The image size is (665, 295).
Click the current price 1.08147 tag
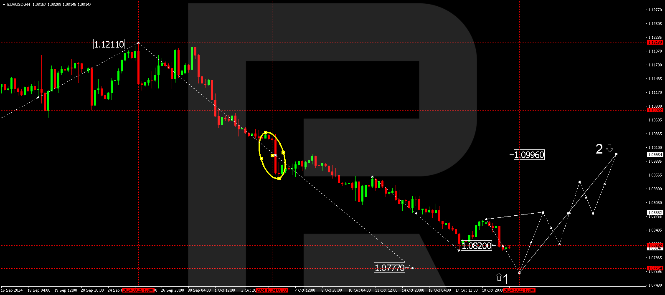point(655,248)
